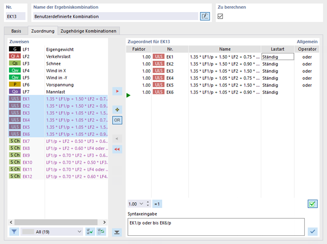
Task: Click the Faktor column header
Action: [139, 49]
